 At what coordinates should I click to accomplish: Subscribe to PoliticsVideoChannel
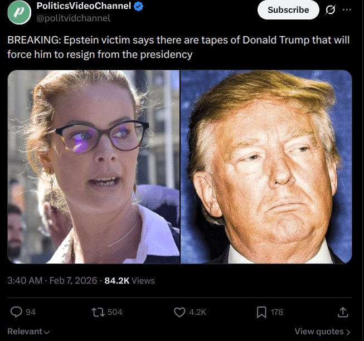click(288, 10)
